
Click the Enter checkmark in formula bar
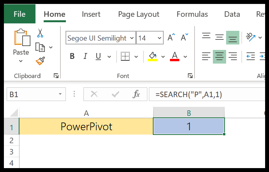[115, 94]
